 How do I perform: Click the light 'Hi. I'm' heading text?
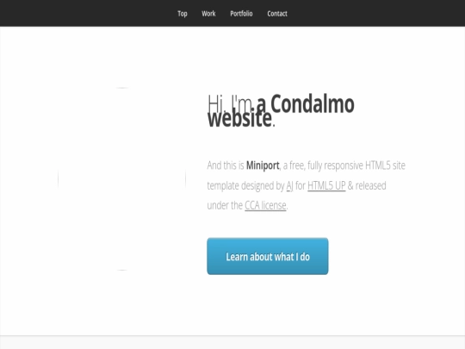coord(231,103)
